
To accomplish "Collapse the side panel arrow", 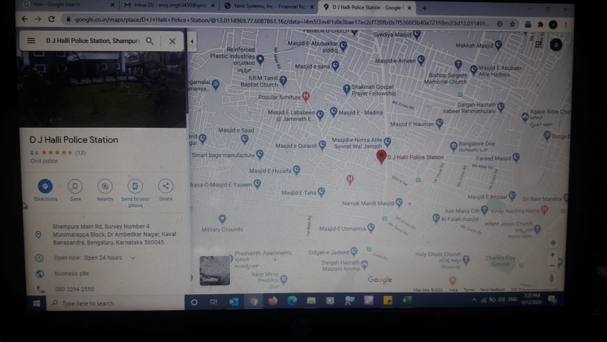I will point(192,41).
